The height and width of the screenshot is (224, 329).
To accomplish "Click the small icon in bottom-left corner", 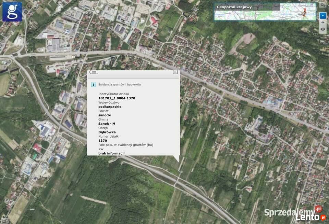I will tap(4, 220).
